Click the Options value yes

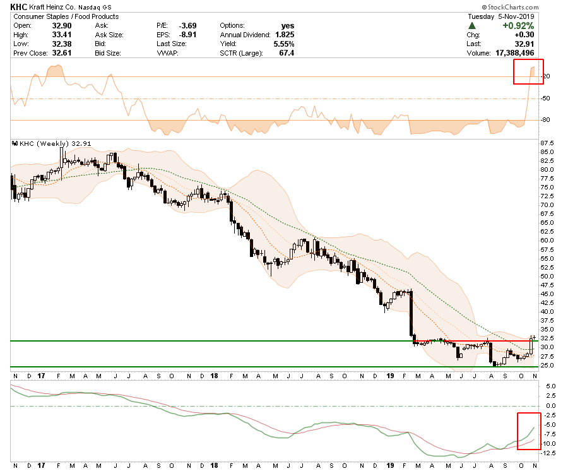(x=288, y=26)
